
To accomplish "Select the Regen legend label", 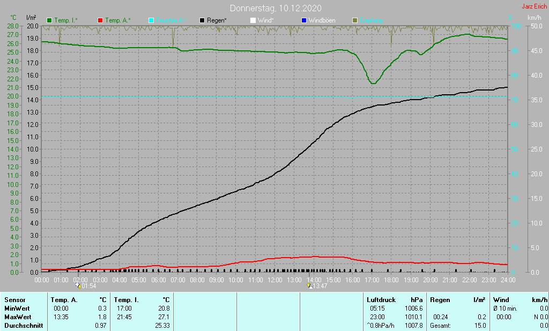I will pyautogui.click(x=218, y=20).
